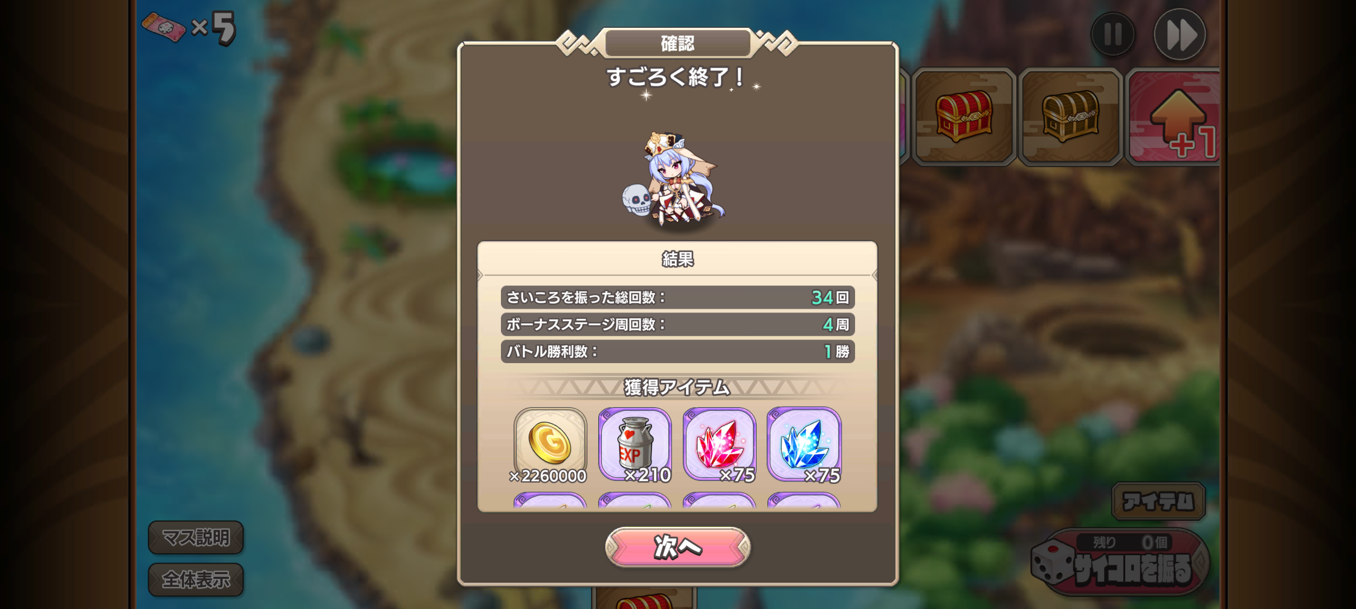The image size is (1356, 609).
Task: Click the red treasure chest board tile
Action: coord(964,117)
